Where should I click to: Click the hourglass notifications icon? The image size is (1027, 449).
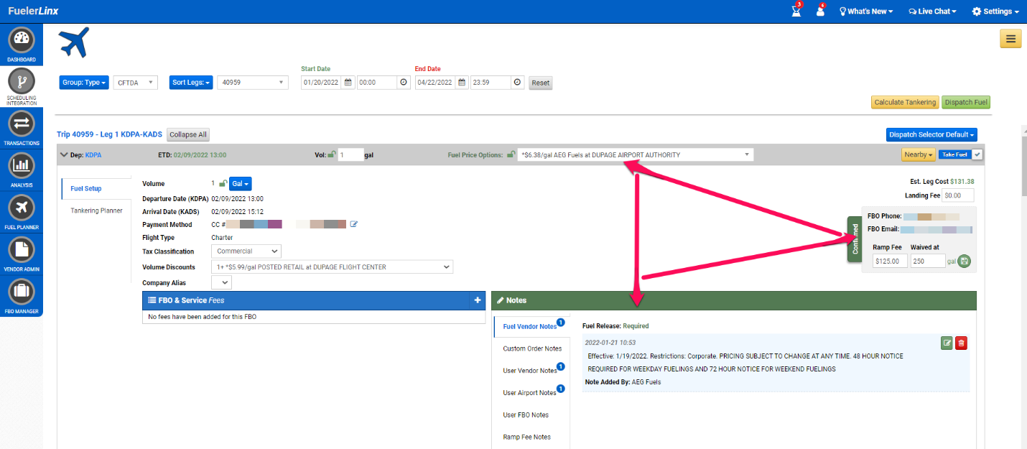[796, 11]
